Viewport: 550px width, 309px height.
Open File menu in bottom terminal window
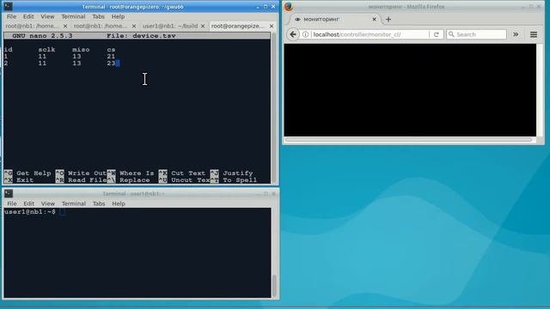[11, 203]
